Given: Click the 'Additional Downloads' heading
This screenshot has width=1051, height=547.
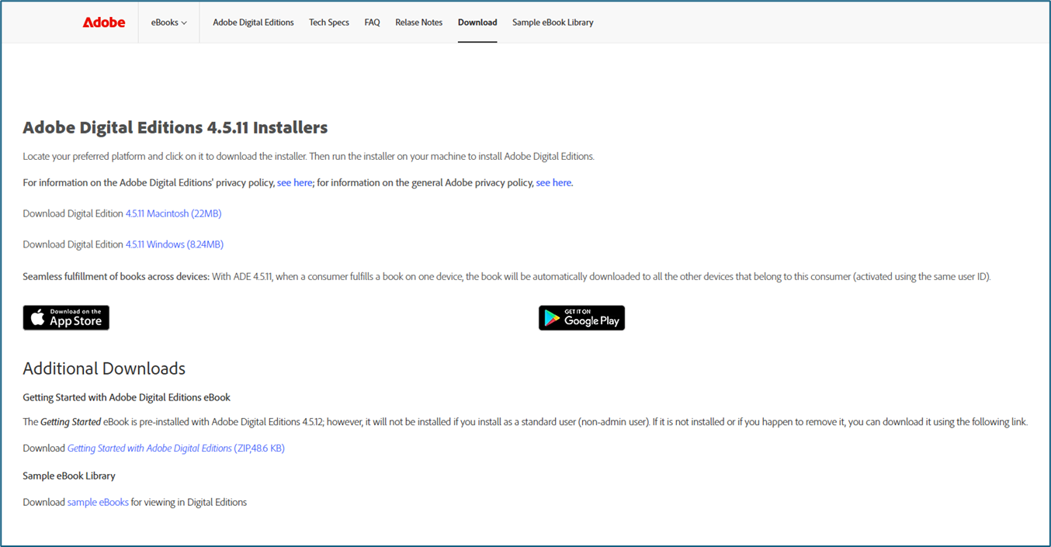Looking at the screenshot, I should pos(104,369).
